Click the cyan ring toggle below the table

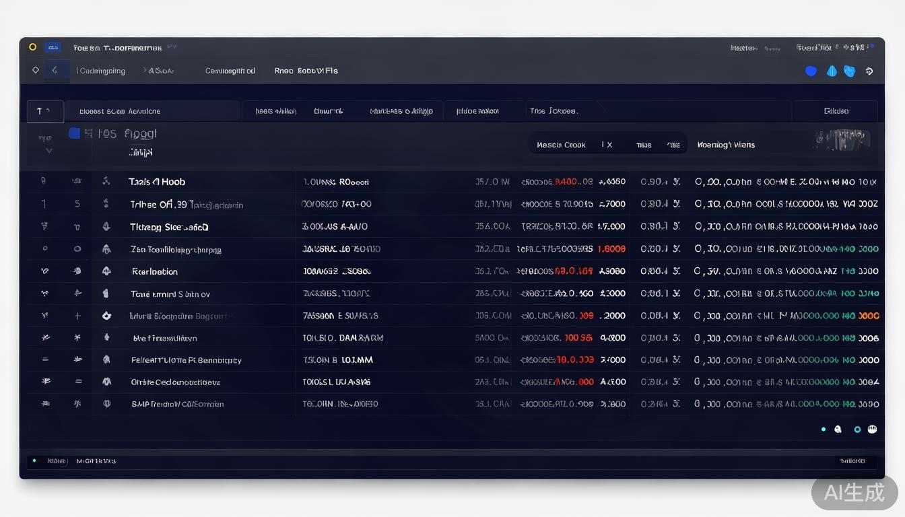pyautogui.click(x=857, y=429)
